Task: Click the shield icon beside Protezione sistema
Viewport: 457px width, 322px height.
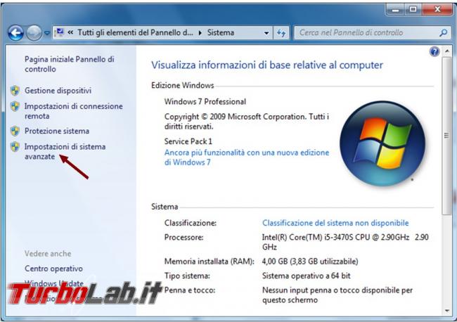Action: click(x=15, y=131)
